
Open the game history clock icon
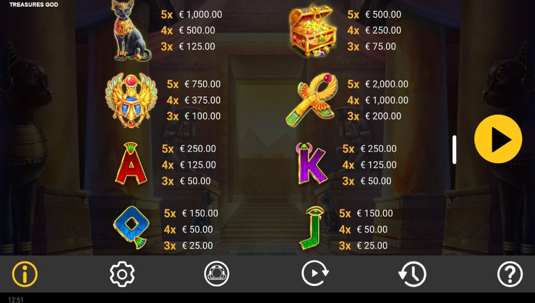[x=412, y=274]
